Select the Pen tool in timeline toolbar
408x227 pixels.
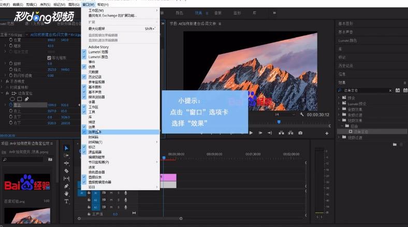(66, 186)
